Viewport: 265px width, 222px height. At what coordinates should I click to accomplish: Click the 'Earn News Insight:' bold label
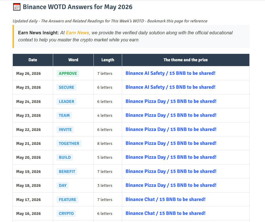point(38,33)
